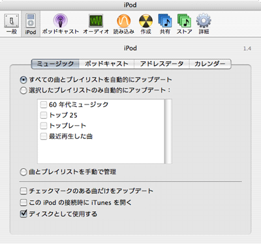The height and width of the screenshot is (244, 261).
Task: Open the ポッドキャスト podcast preferences icon
Action: point(60,24)
